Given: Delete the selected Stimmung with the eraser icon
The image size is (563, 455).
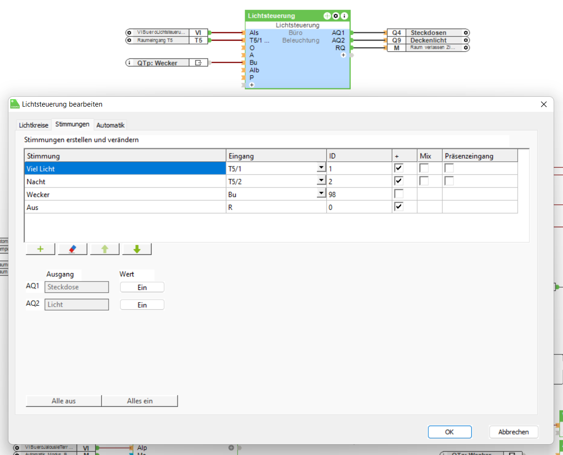Looking at the screenshot, I should pyautogui.click(x=72, y=249).
